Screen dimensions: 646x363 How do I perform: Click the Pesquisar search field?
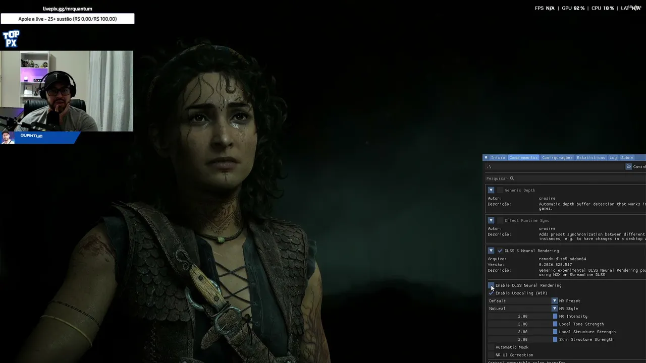[x=565, y=178]
